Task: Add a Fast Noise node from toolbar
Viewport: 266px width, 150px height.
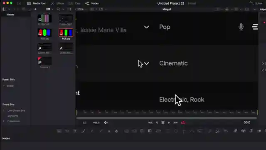Action: pyautogui.click(x=67, y=131)
